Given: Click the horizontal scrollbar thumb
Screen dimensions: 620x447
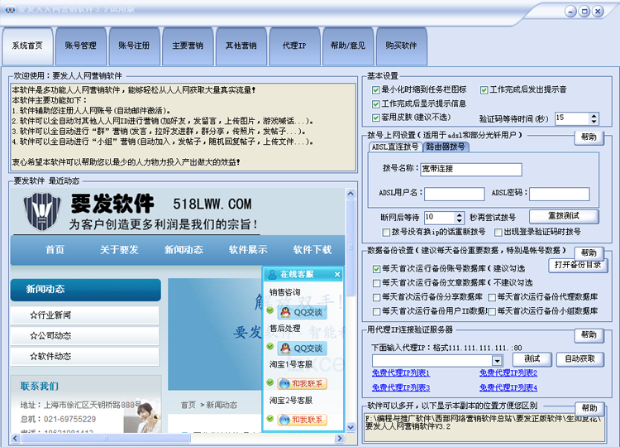Looking at the screenshot, I should pyautogui.click(x=106, y=438).
